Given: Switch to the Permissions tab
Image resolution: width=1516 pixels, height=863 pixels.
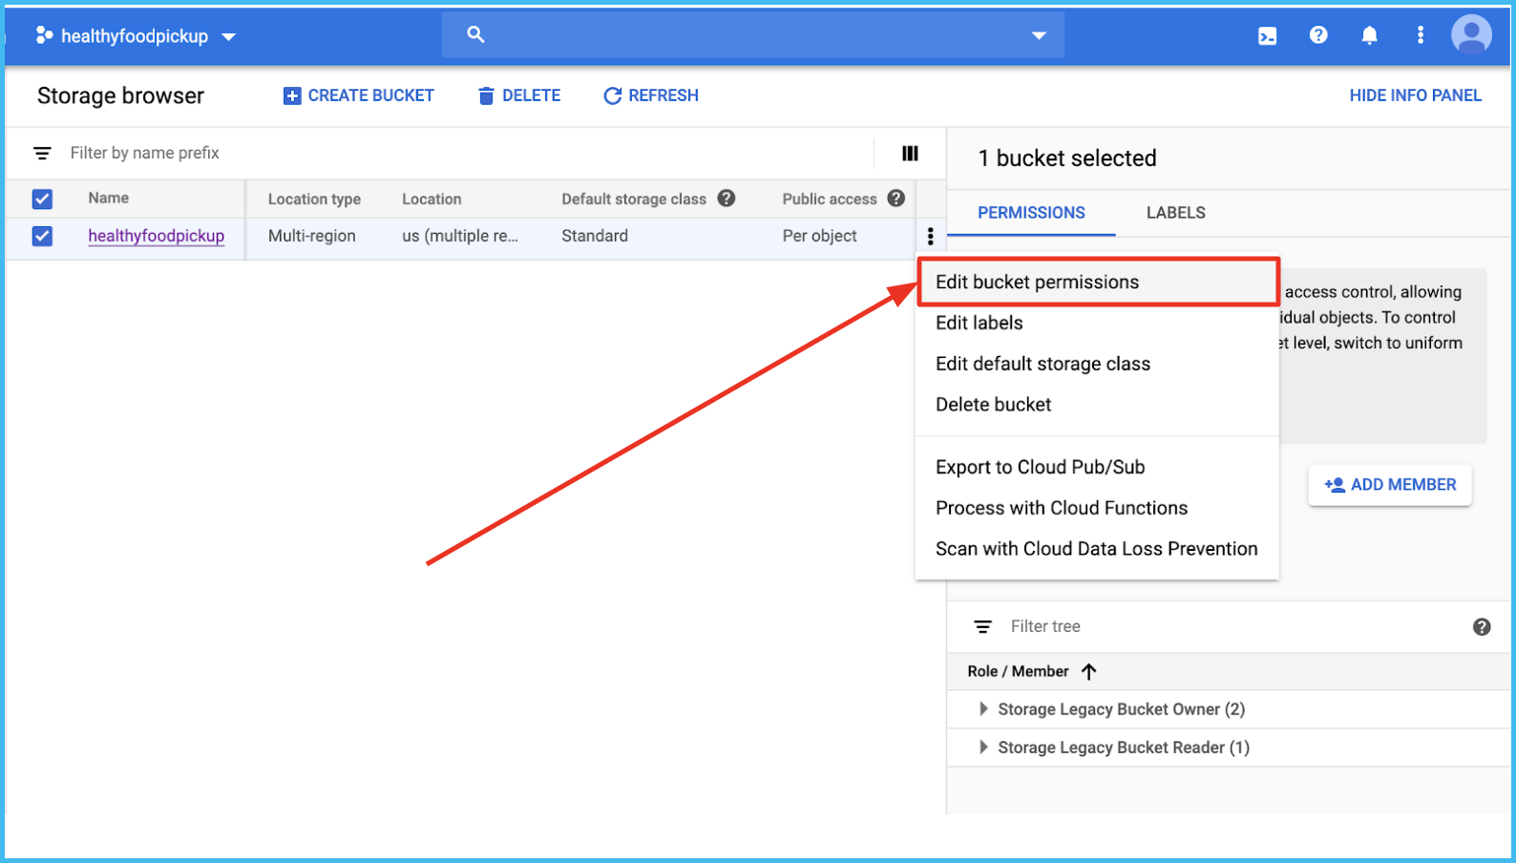Looking at the screenshot, I should 1031,213.
